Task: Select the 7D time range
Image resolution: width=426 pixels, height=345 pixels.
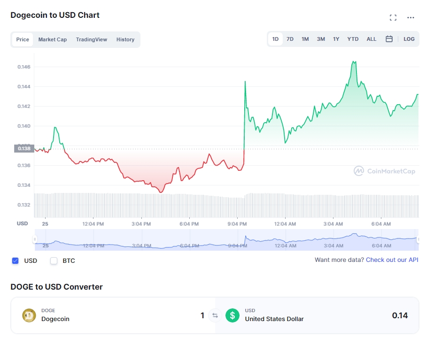Action: click(290, 39)
